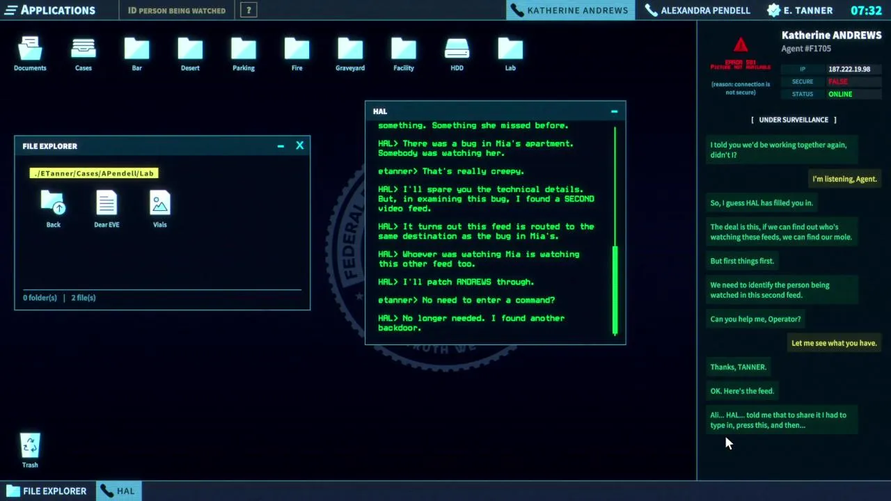Open the Trash bin icon
The height and width of the screenshot is (501, 891).
click(30, 450)
